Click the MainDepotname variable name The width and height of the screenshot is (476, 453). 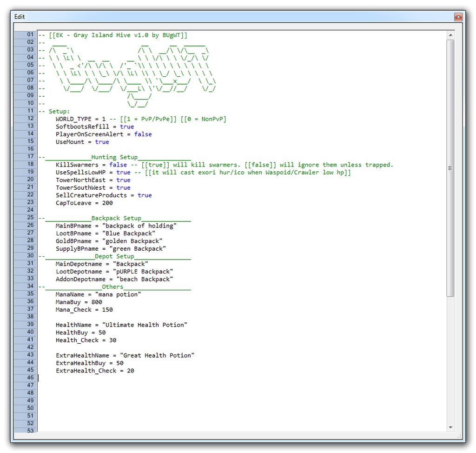click(x=79, y=264)
